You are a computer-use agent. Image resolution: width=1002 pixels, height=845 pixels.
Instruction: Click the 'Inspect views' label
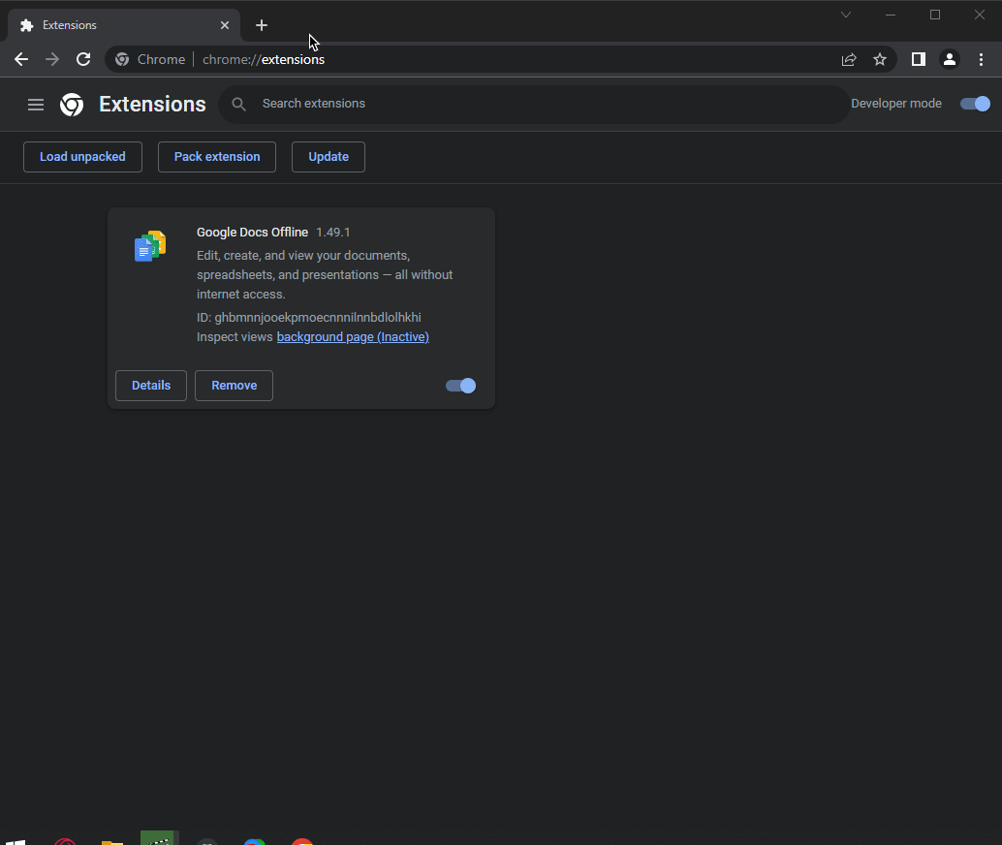pos(235,337)
